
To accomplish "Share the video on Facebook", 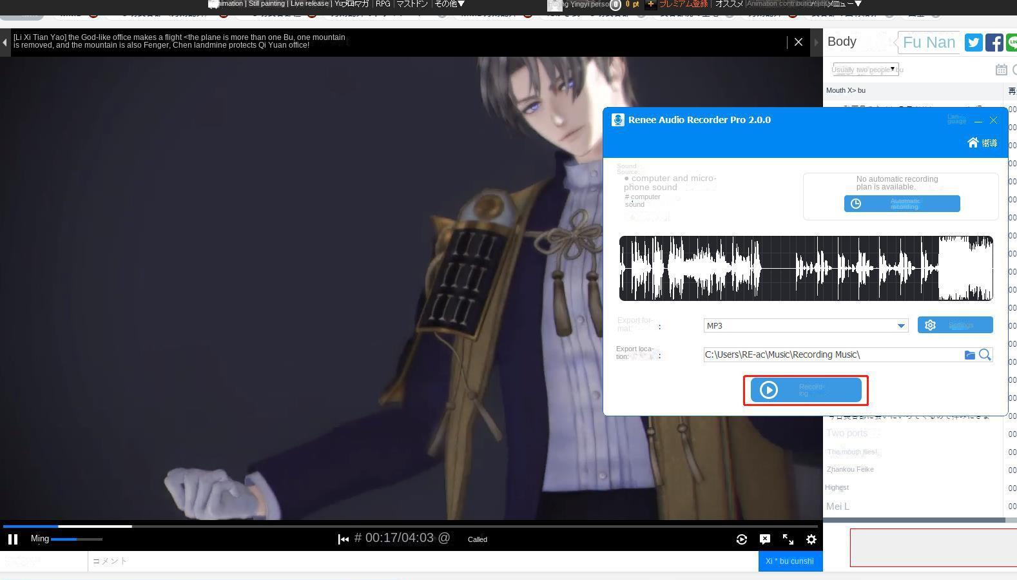I will 994,43.
